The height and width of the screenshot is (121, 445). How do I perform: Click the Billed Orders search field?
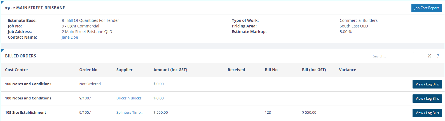392,56
